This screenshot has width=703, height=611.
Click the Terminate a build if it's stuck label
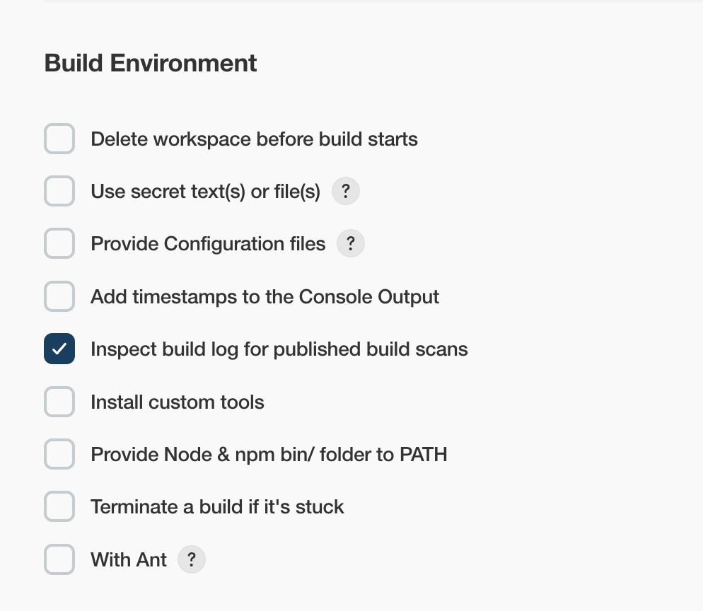217,507
